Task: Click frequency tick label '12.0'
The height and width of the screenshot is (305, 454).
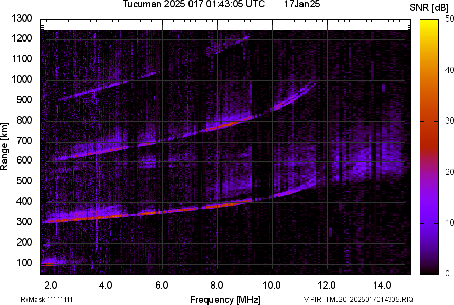Action: tap(327, 286)
